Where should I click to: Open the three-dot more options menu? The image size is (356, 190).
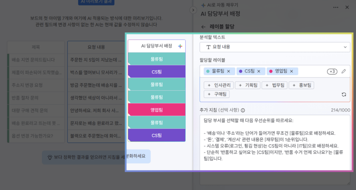click(335, 7)
